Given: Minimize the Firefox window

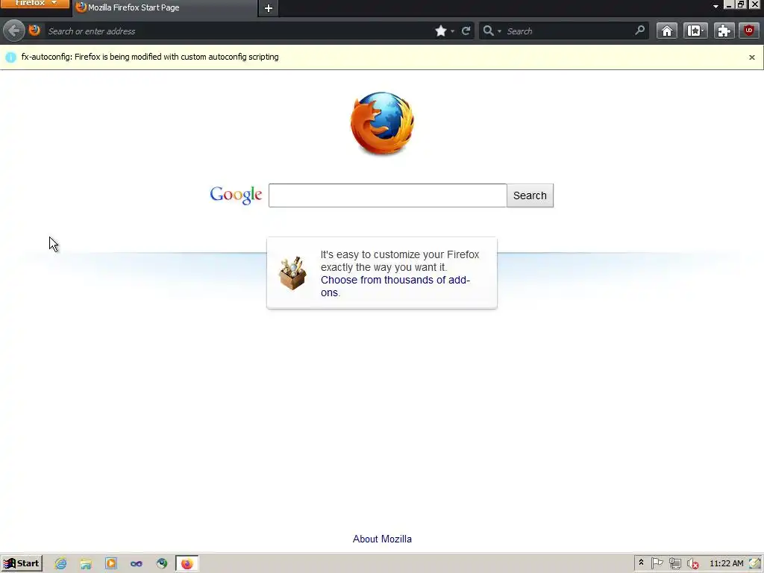Looking at the screenshot, I should click(x=728, y=4).
